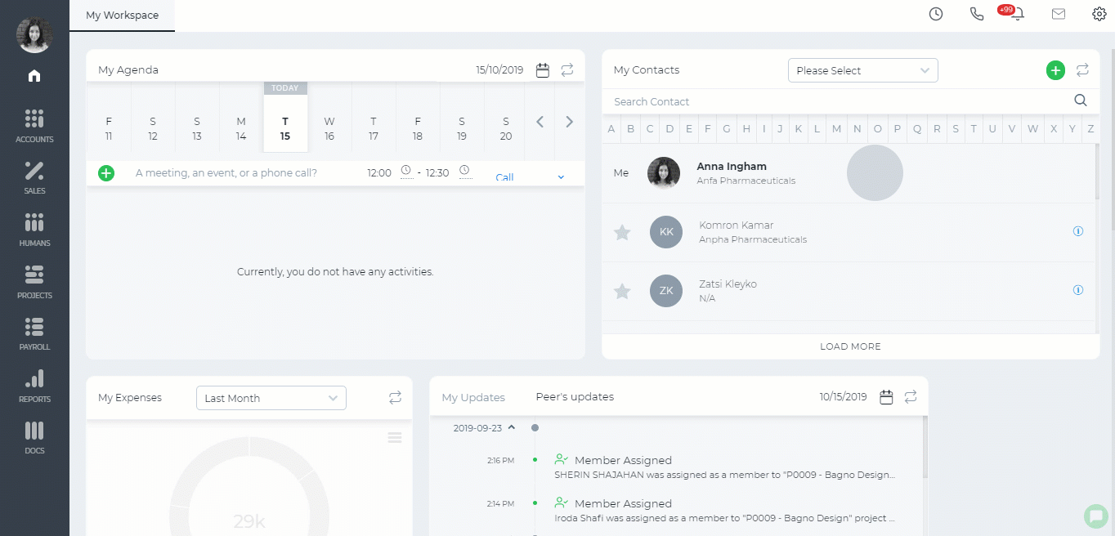Open the Payroll module
The width and height of the screenshot is (1115, 536).
pyautogui.click(x=34, y=333)
